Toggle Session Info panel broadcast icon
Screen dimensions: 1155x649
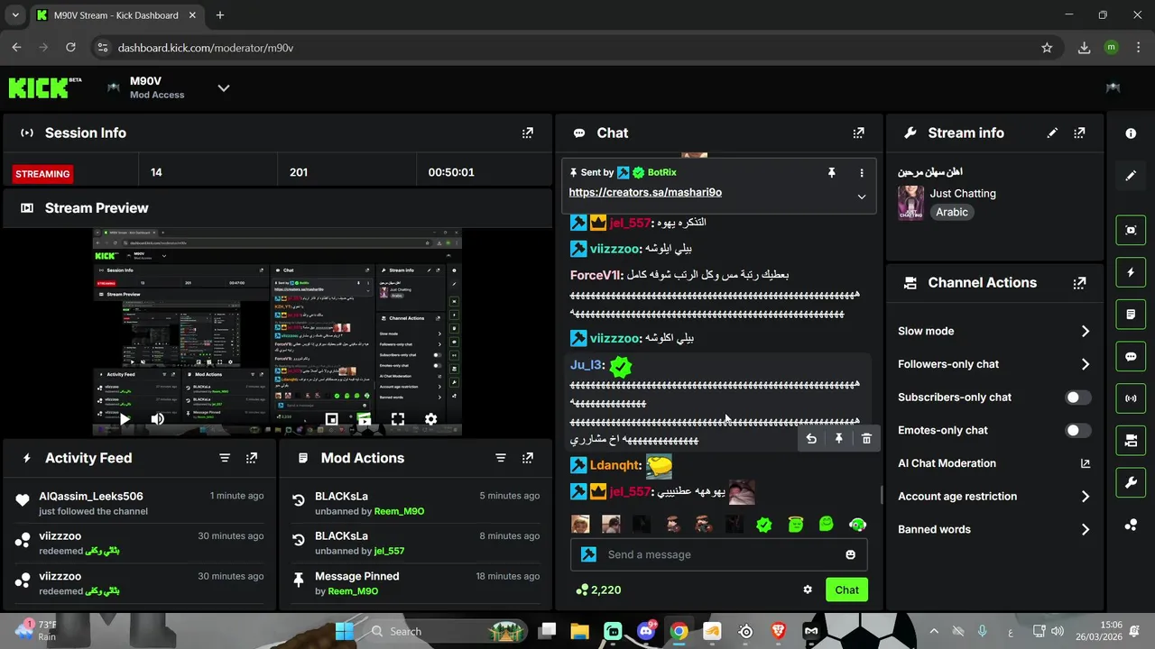(x=1131, y=398)
